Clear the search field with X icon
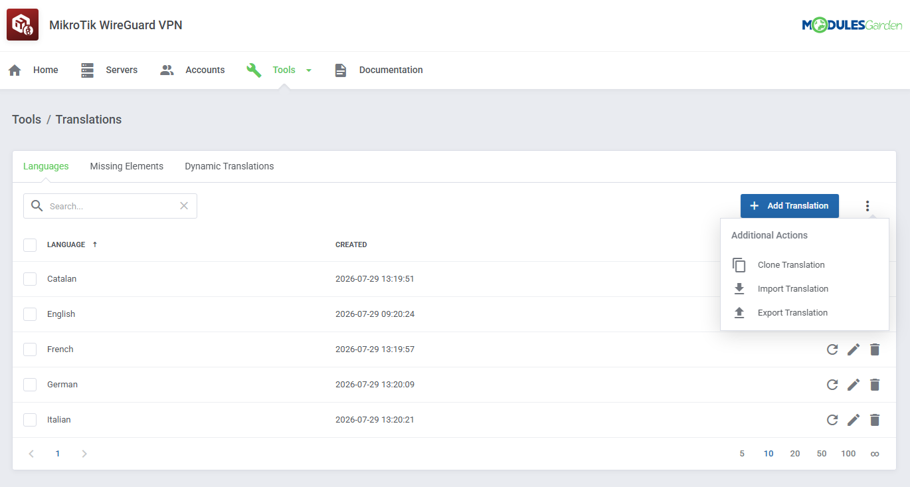This screenshot has width=910, height=487. (x=184, y=206)
